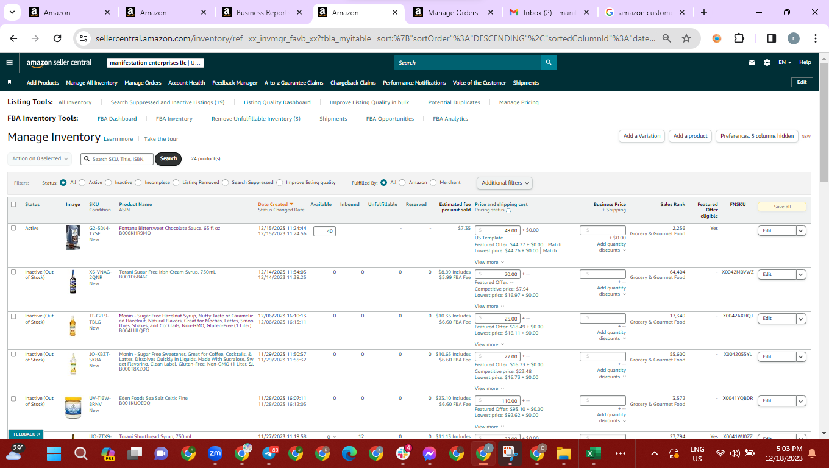Click the zoom magnifier in the address bar
This screenshot has width=829, height=468.
667,38
